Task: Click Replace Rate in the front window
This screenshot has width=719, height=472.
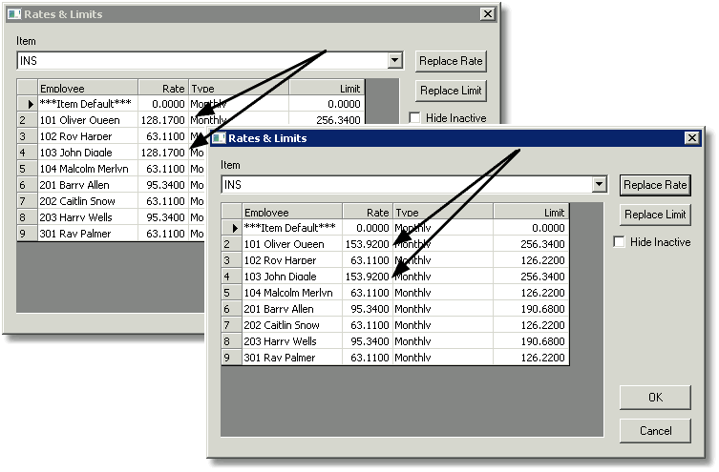Action: pyautogui.click(x=655, y=185)
